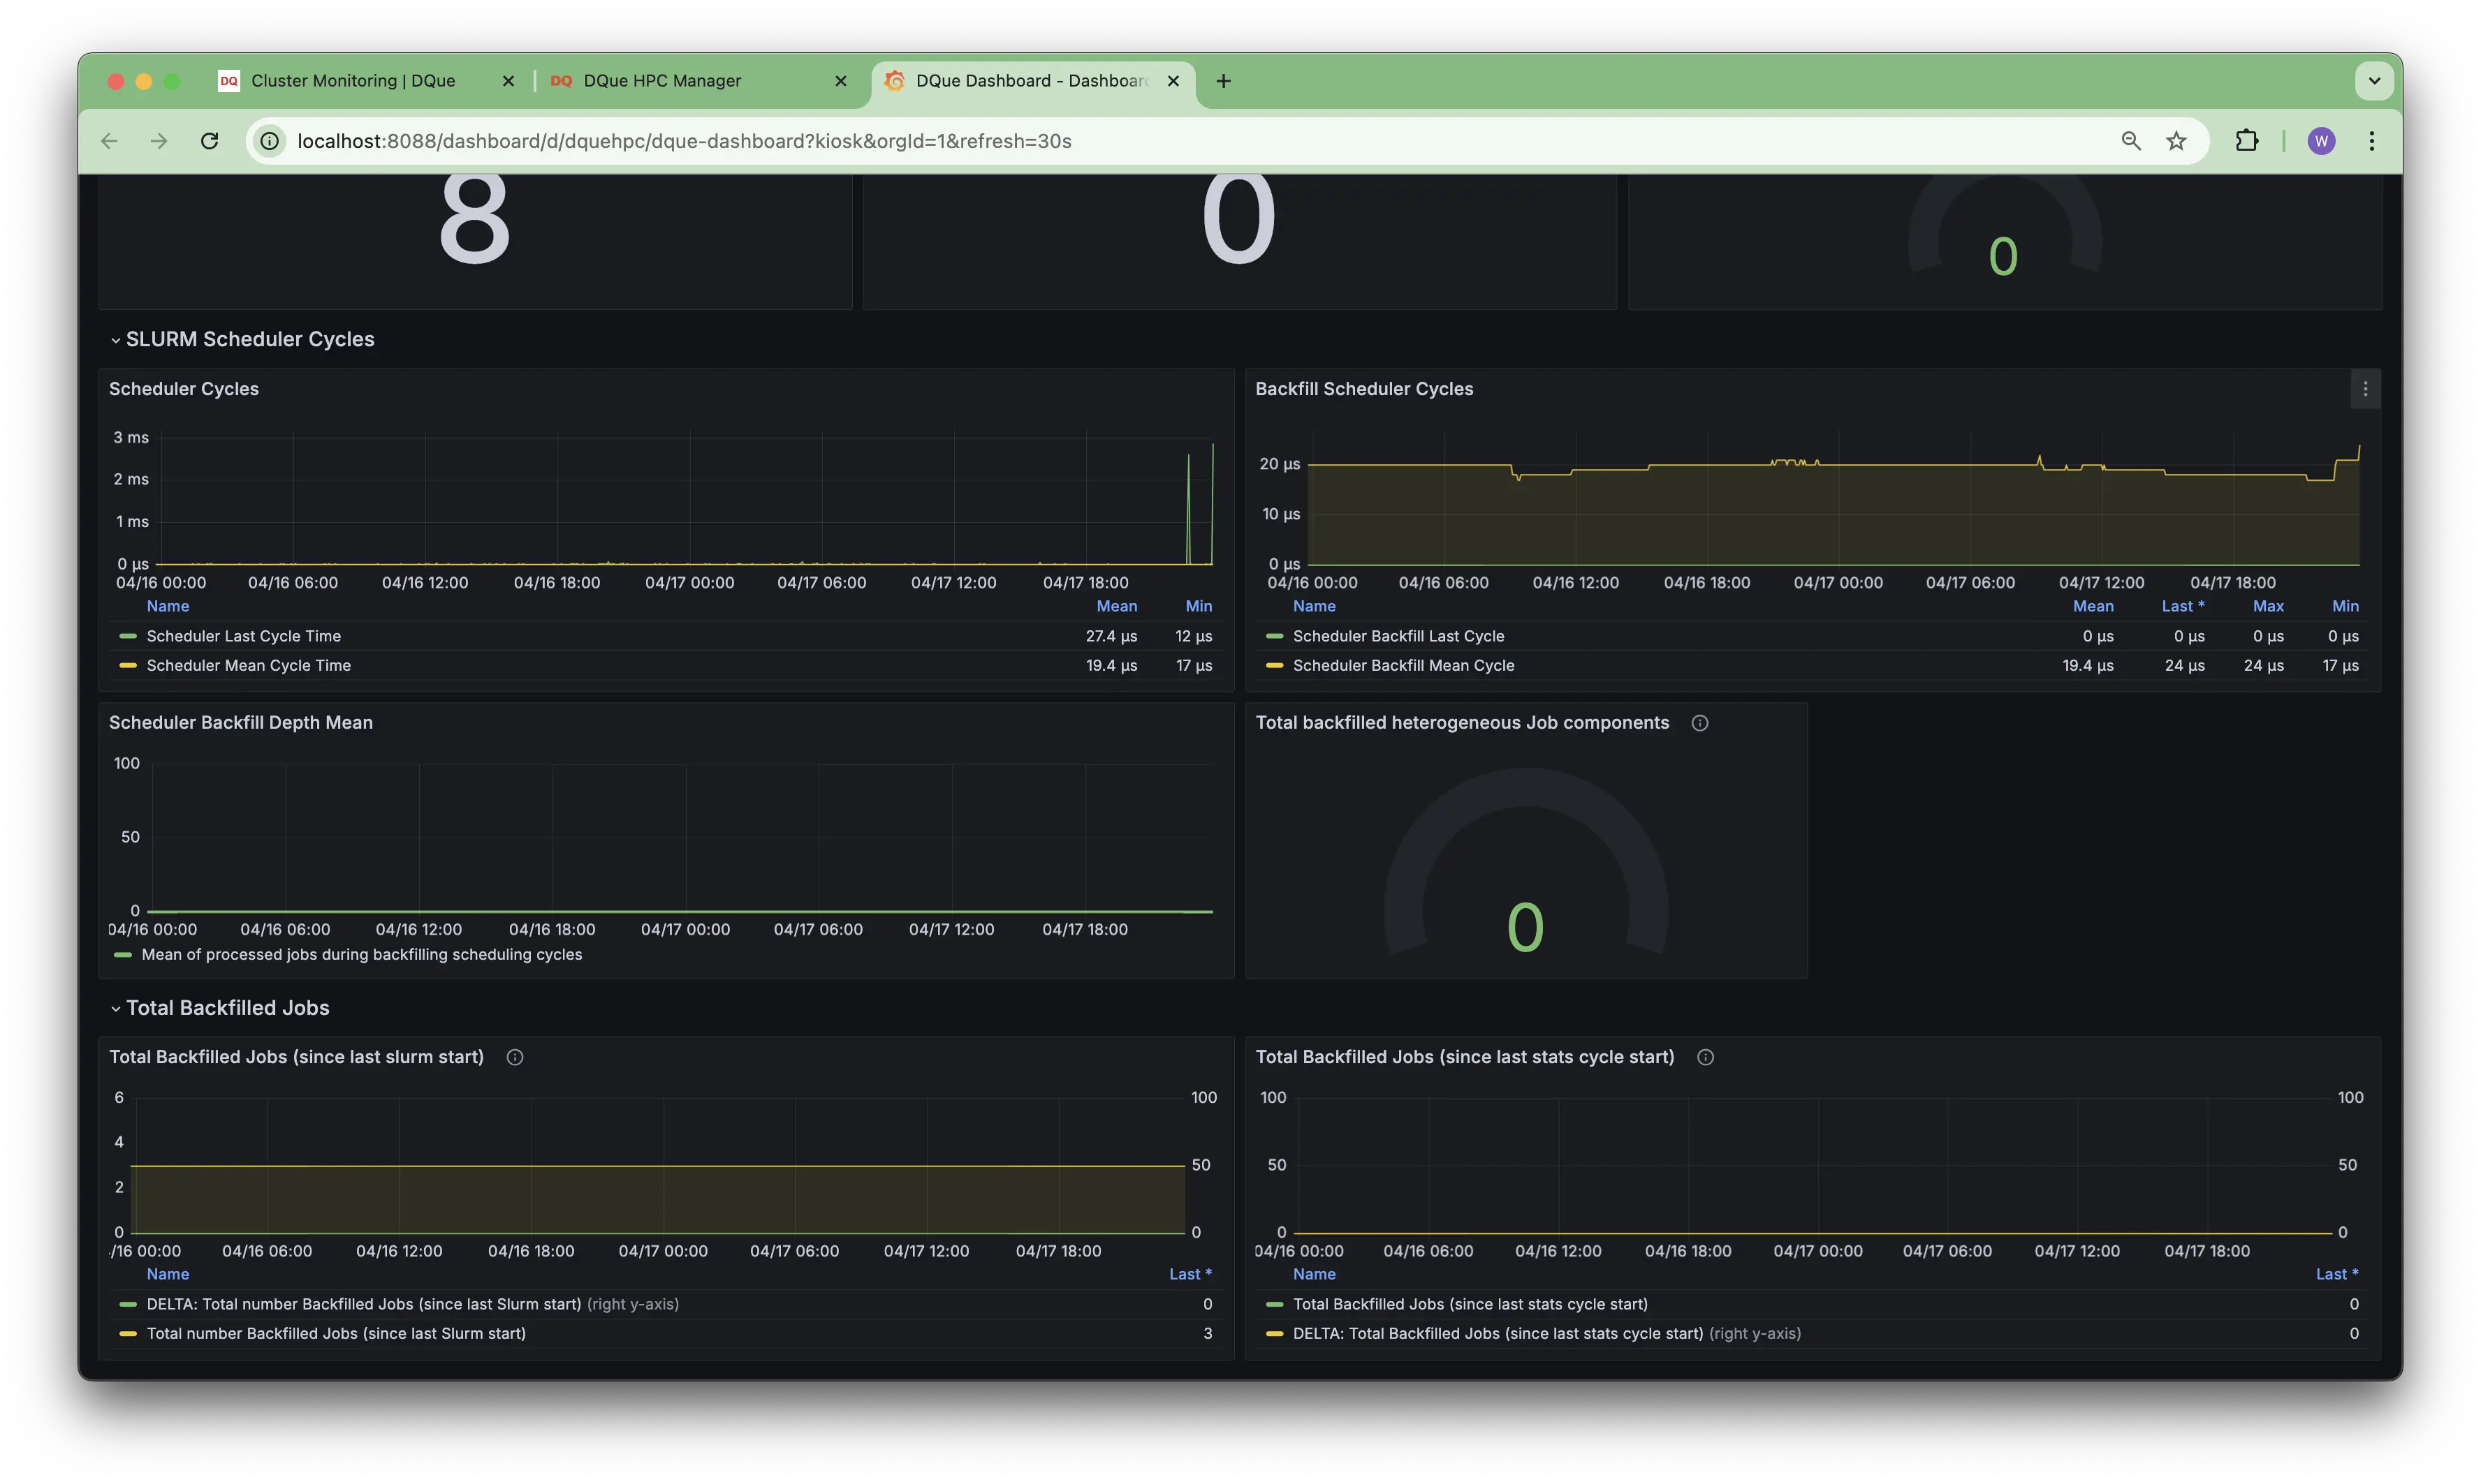Viewport: 2481px width, 1484px height.
Task: Switch to Cluster Monitoring | DQue tab
Action: click(x=352, y=81)
